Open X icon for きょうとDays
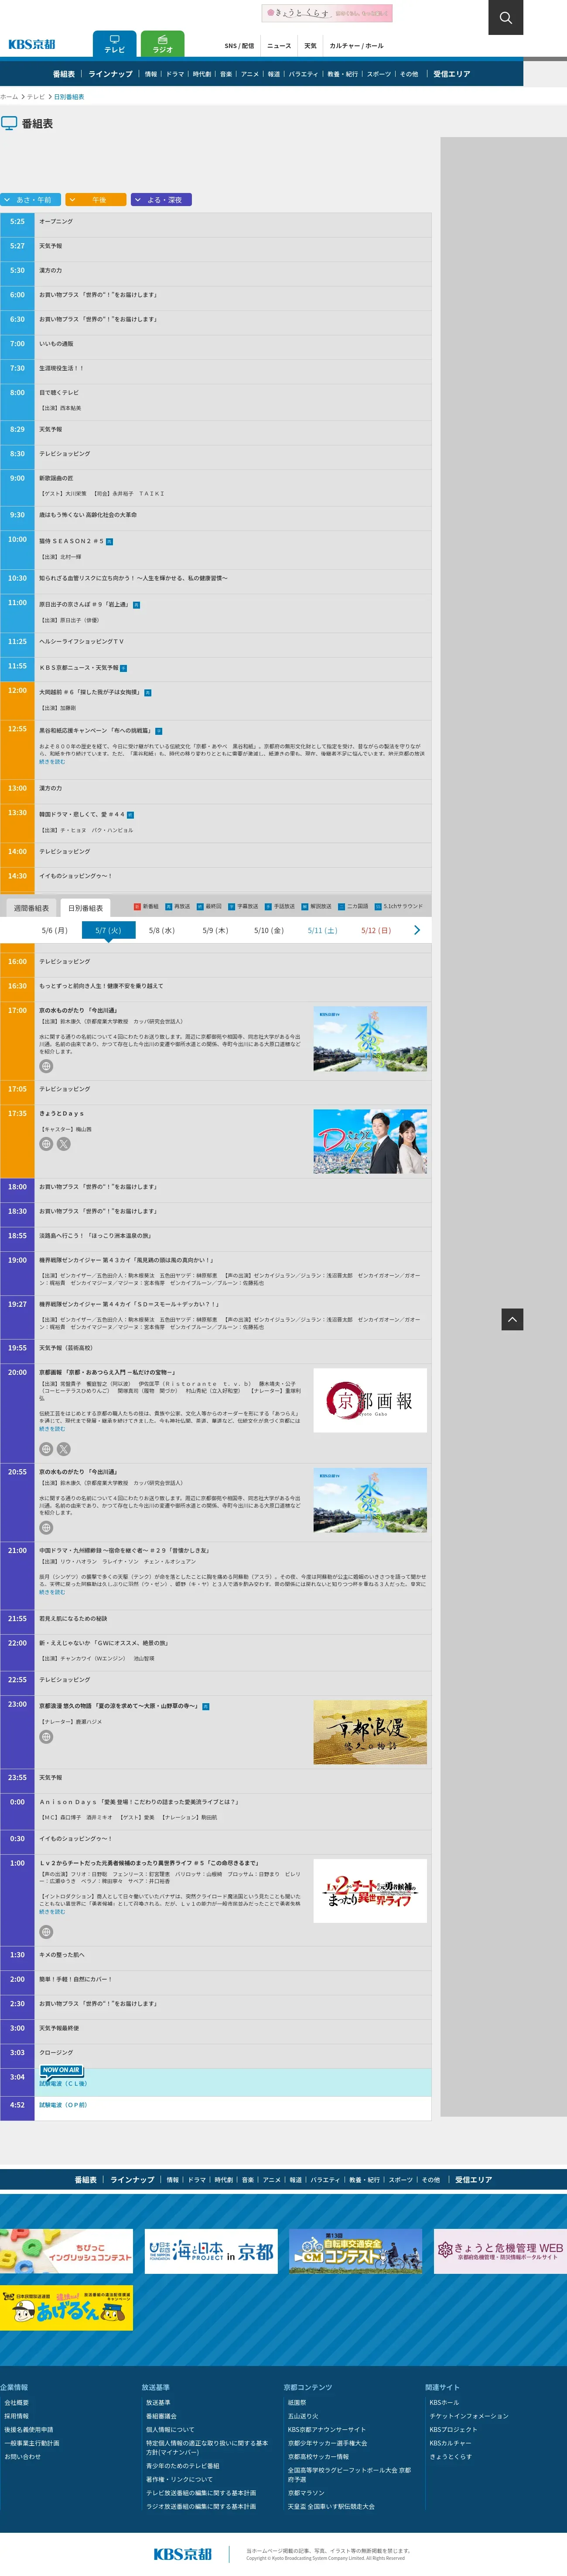 (64, 1144)
